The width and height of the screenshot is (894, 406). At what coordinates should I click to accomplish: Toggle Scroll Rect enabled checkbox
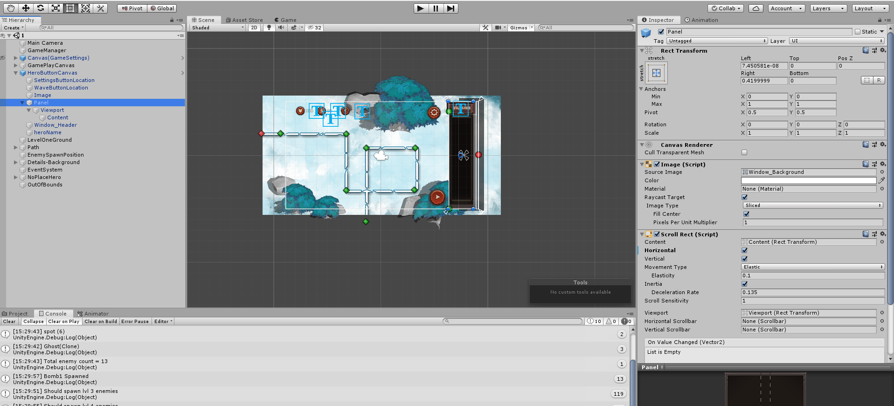(657, 234)
